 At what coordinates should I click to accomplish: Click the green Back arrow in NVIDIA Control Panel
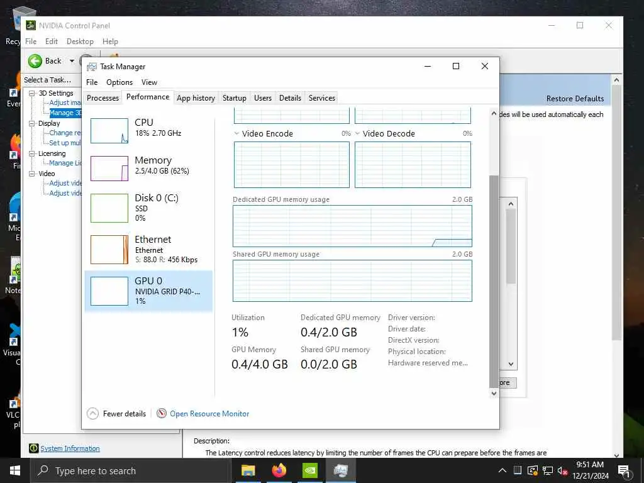click(x=35, y=61)
